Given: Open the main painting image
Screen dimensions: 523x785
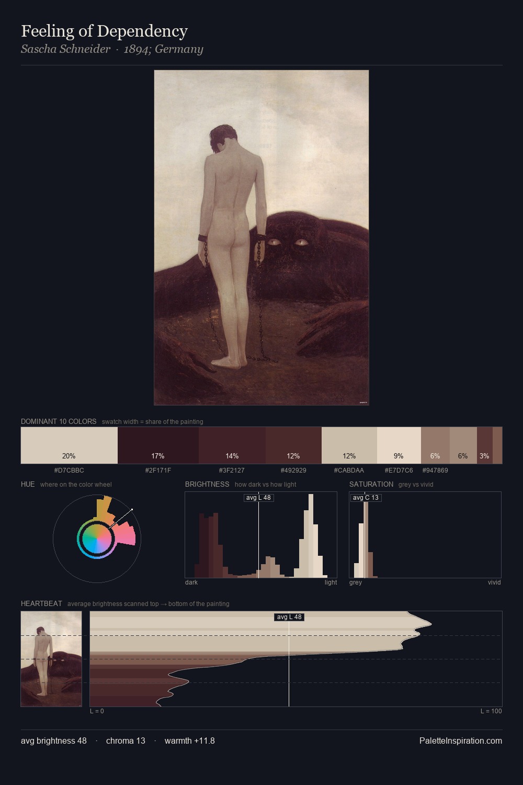Looking at the screenshot, I should pos(261,238).
